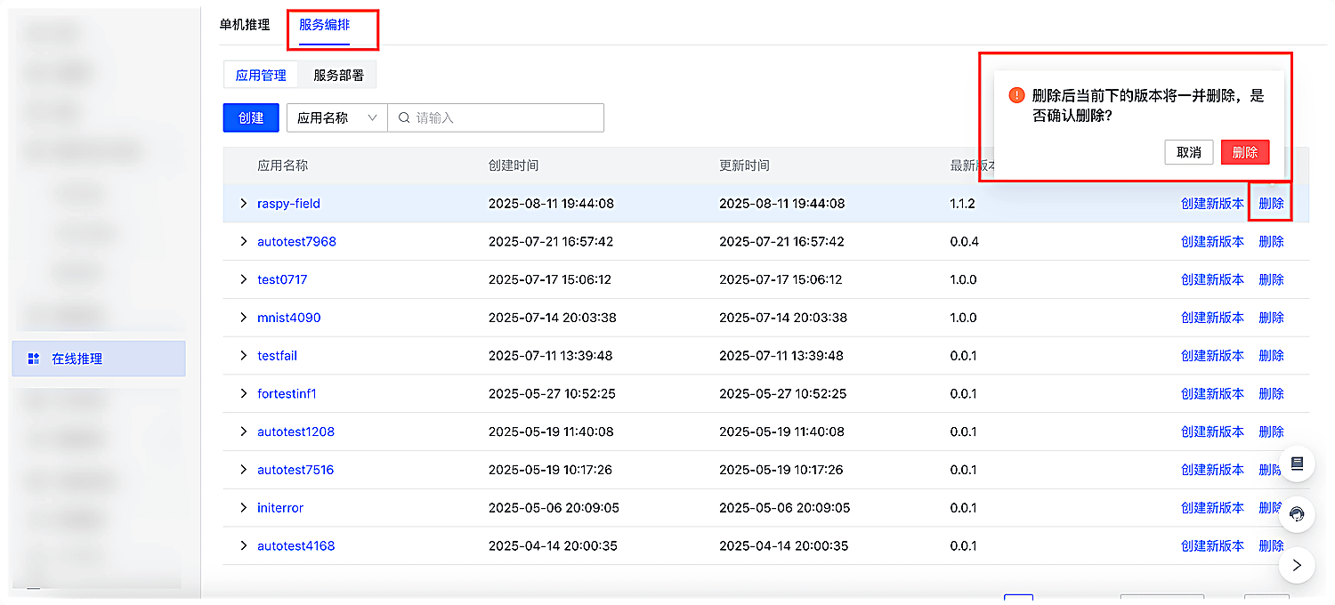
Task: Expand the test0717 row
Action: [x=243, y=279]
